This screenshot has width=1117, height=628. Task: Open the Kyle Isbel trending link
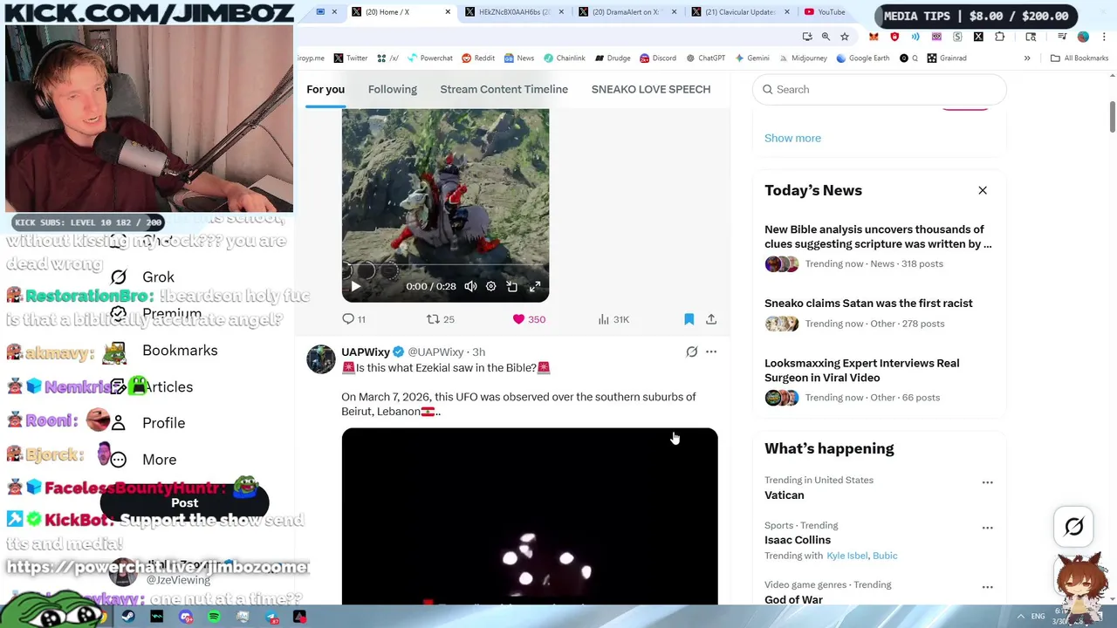[846, 556]
